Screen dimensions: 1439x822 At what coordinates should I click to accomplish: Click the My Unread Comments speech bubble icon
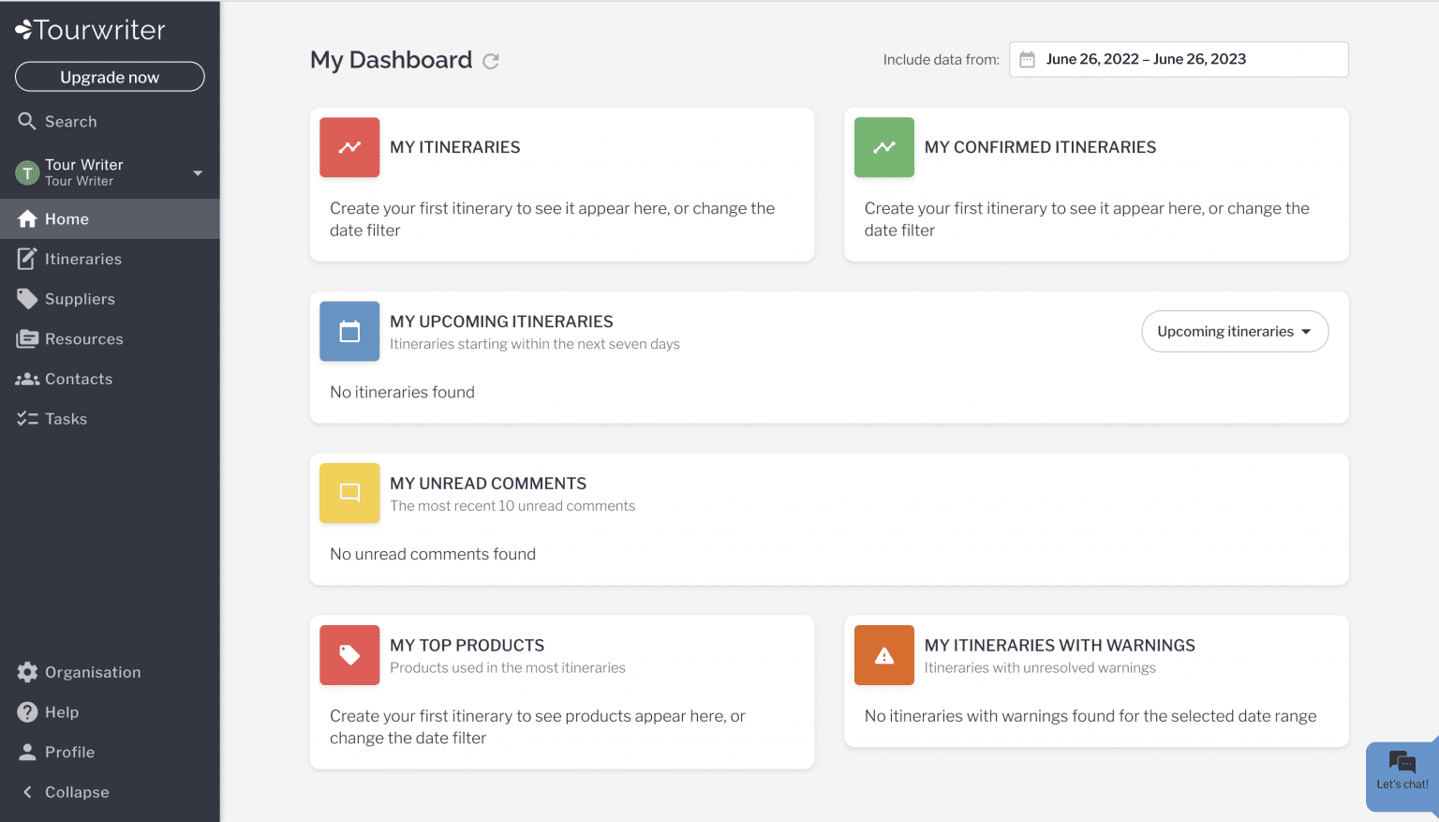(x=349, y=493)
